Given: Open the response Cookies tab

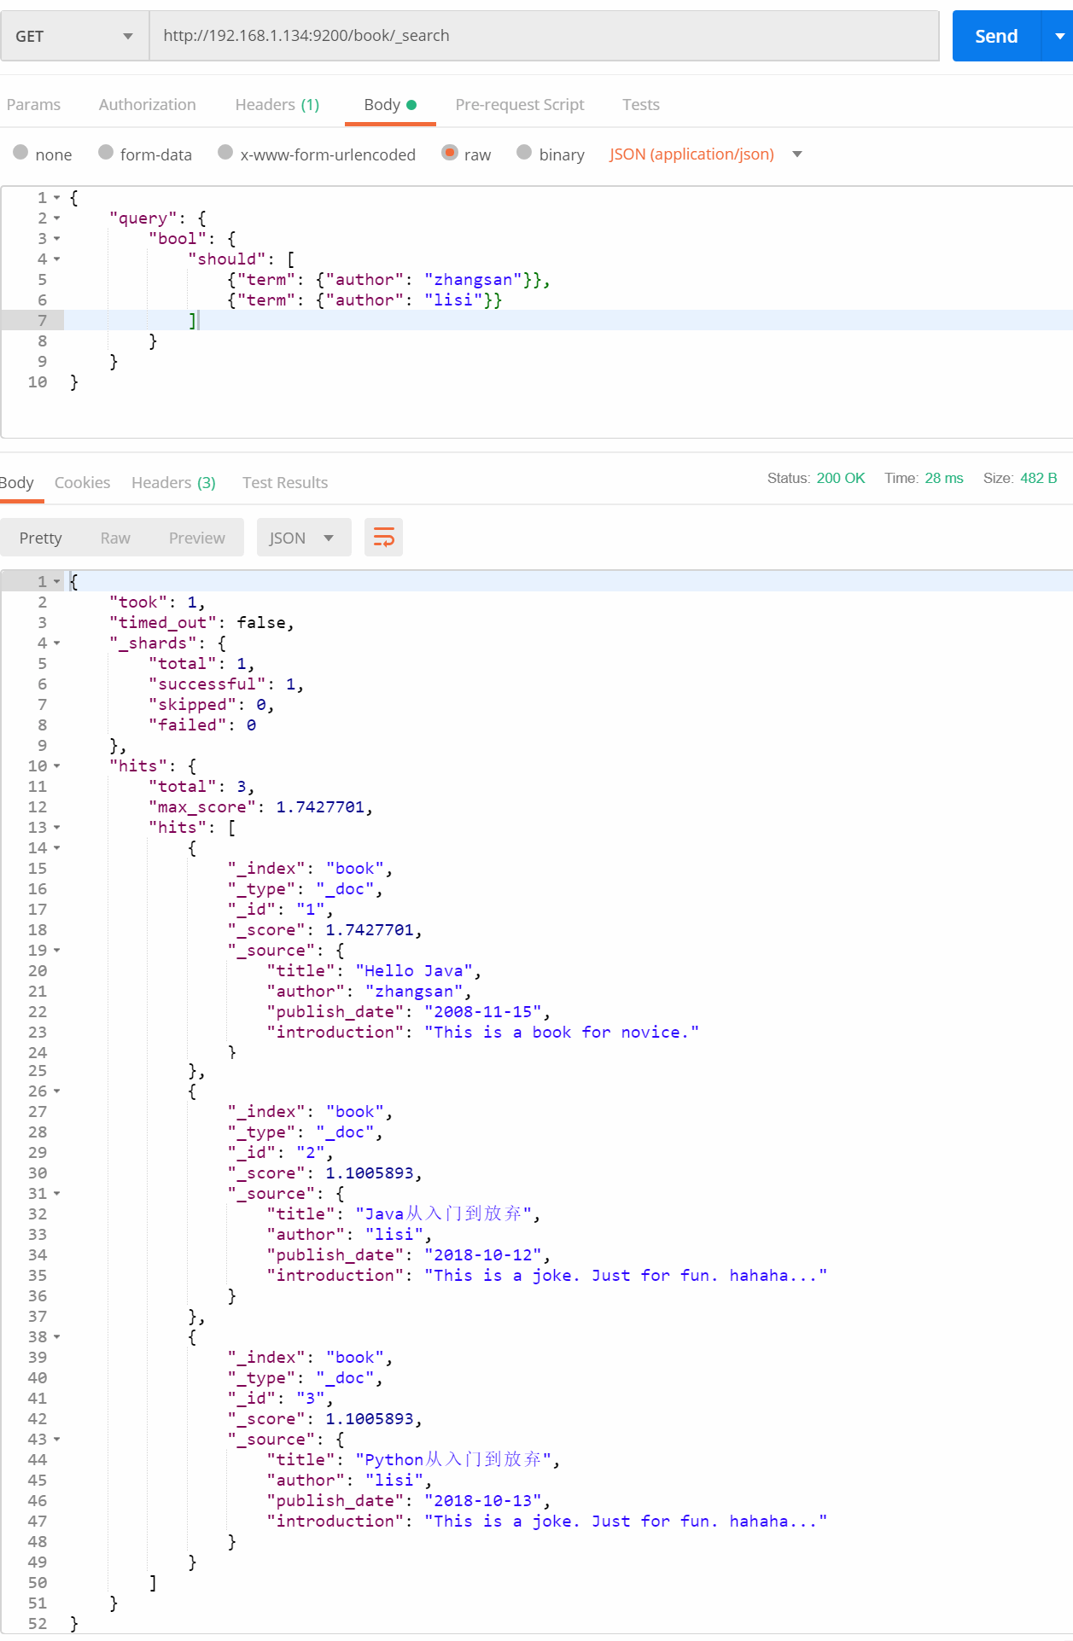Looking at the screenshot, I should coord(82,483).
